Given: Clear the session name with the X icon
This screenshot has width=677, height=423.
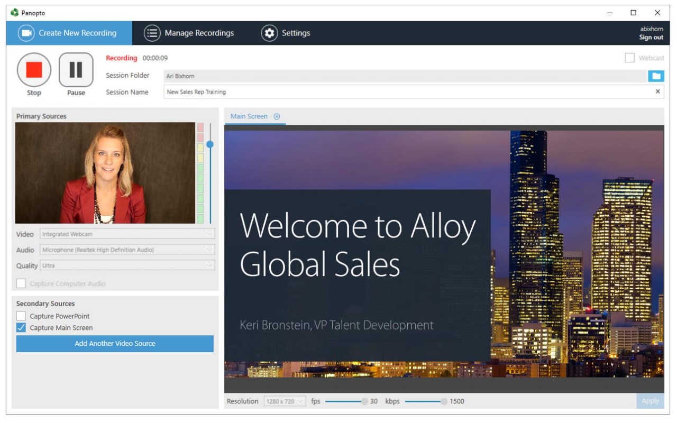Looking at the screenshot, I should click(x=657, y=91).
